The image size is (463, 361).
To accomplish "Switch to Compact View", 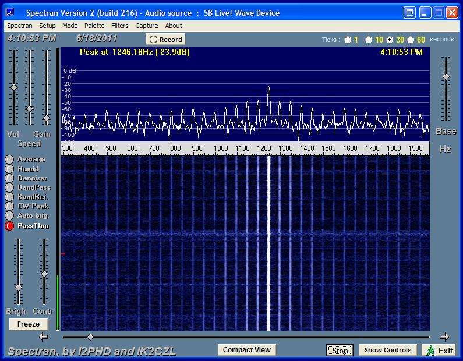I will point(246,350).
